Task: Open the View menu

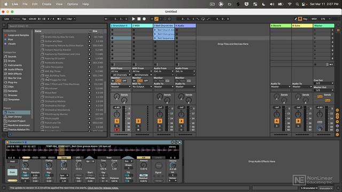Action: 59,4
